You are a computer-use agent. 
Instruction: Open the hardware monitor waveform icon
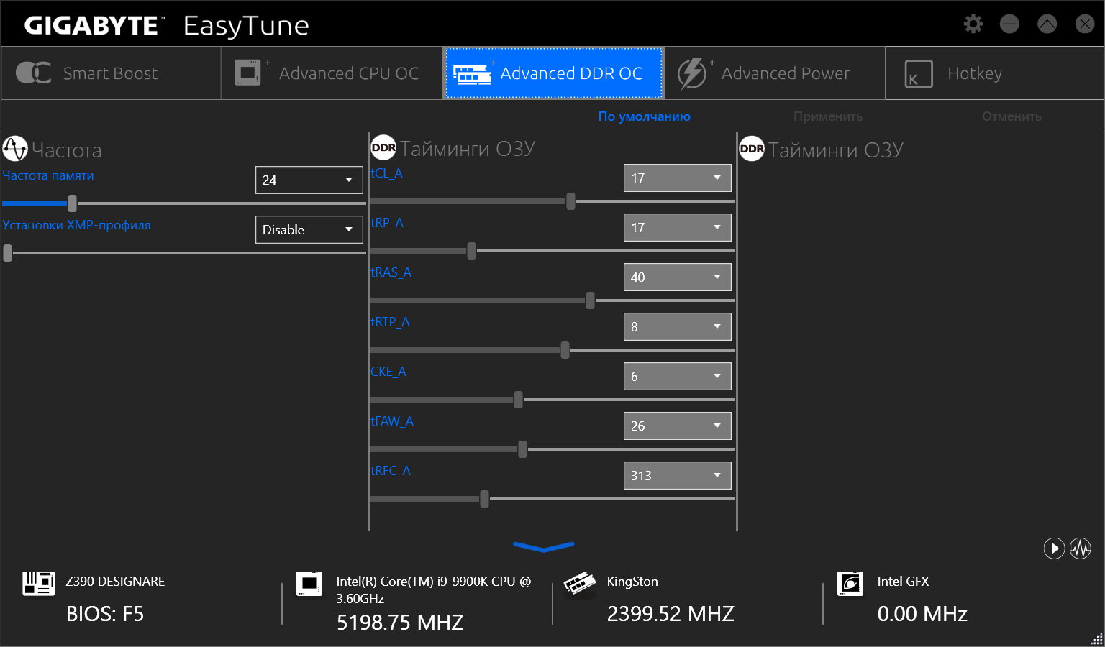click(x=1081, y=549)
